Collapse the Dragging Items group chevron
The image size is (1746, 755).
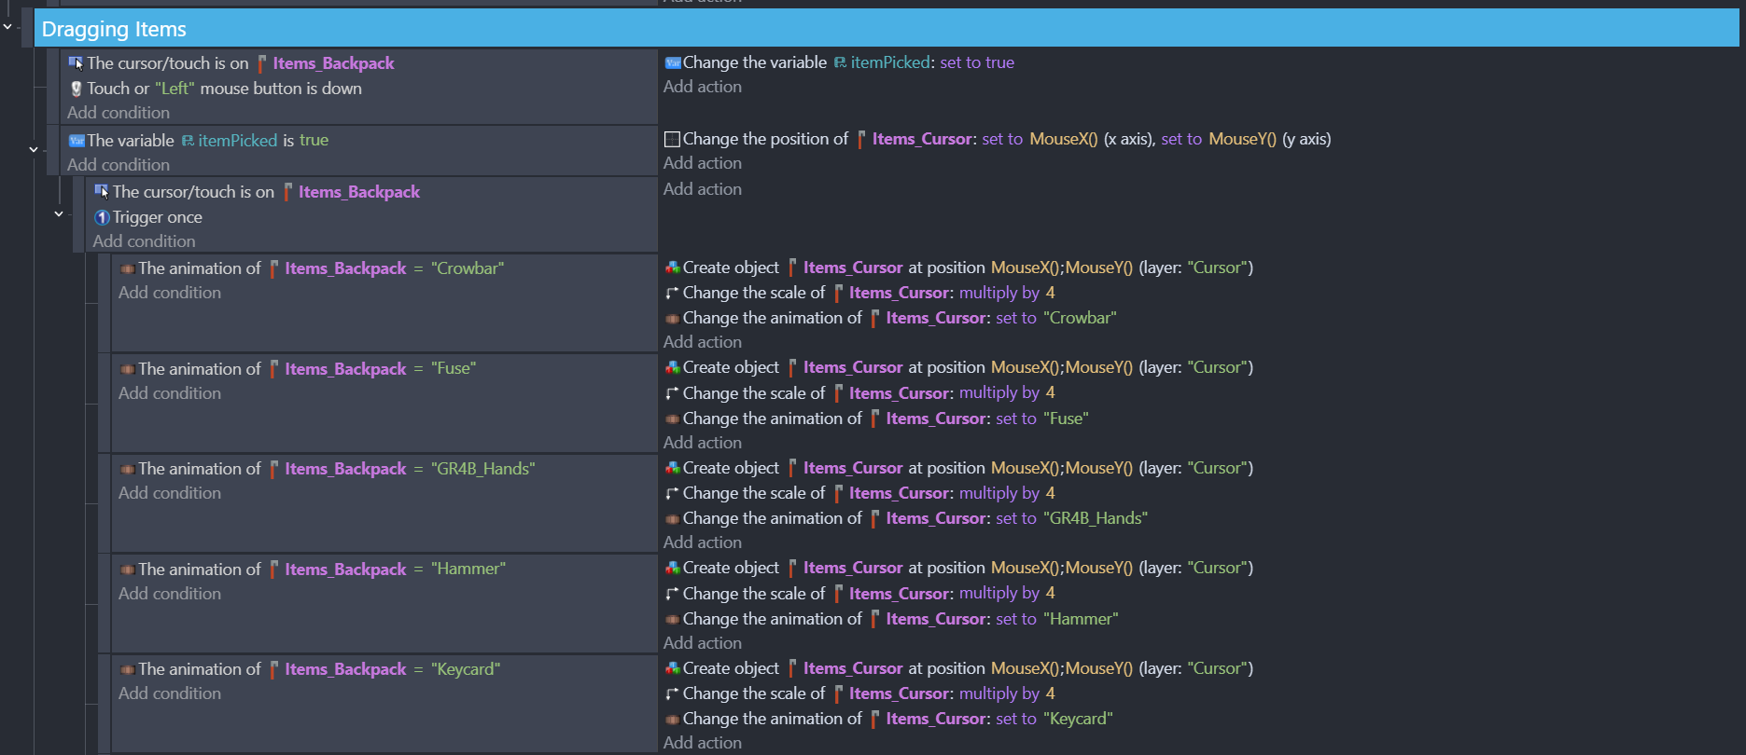7,26
